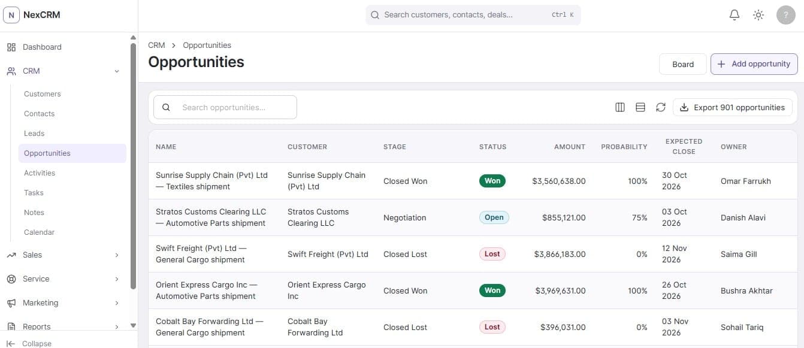Open Tasks in the sidebar

click(72, 193)
